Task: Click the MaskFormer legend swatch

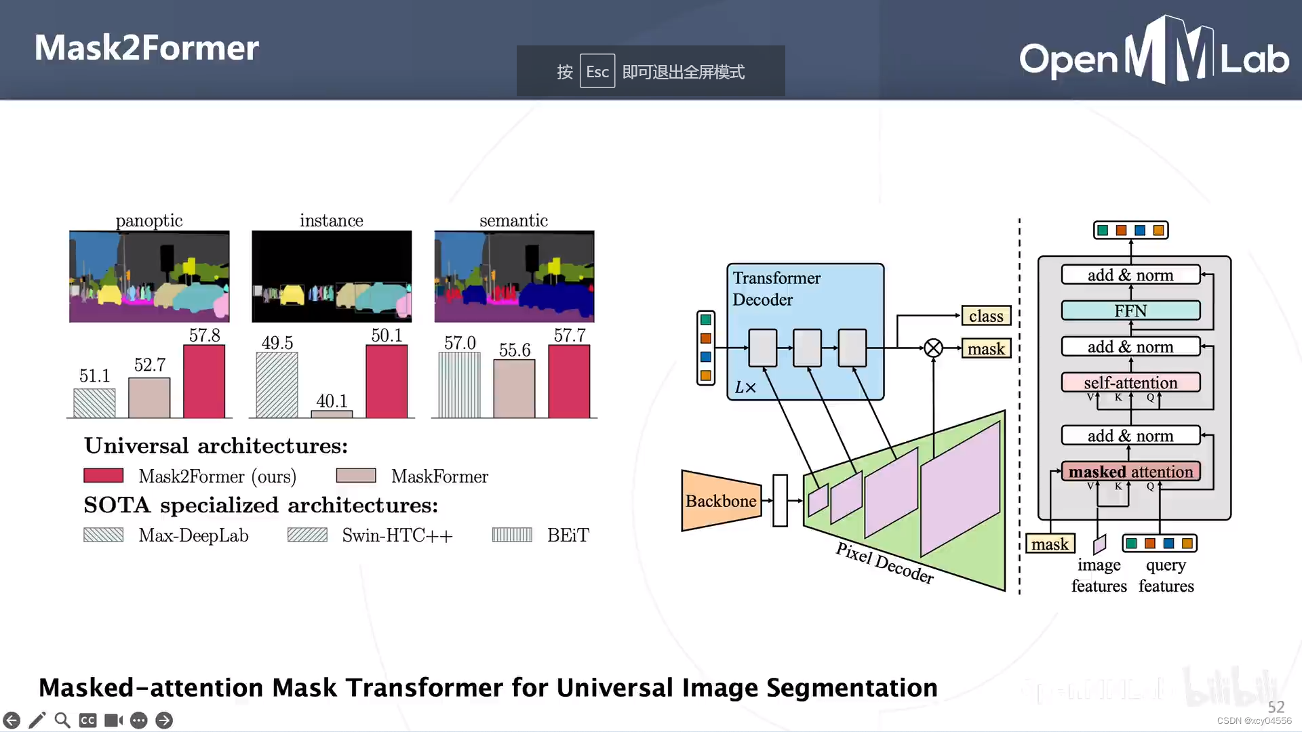Action: coord(356,475)
